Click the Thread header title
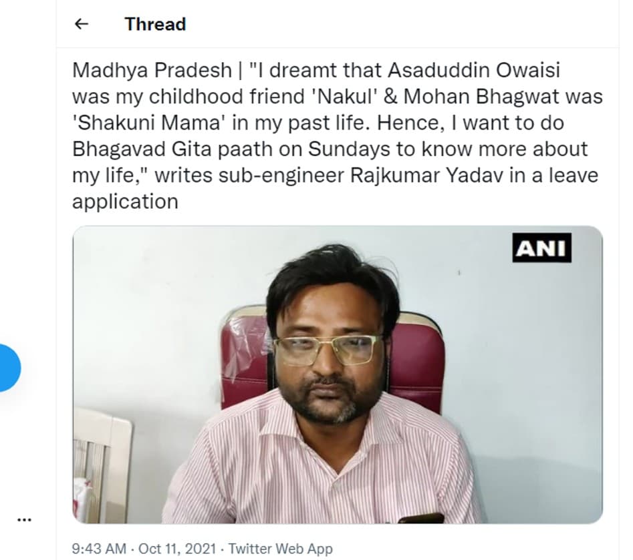633x560 pixels. 155,25
